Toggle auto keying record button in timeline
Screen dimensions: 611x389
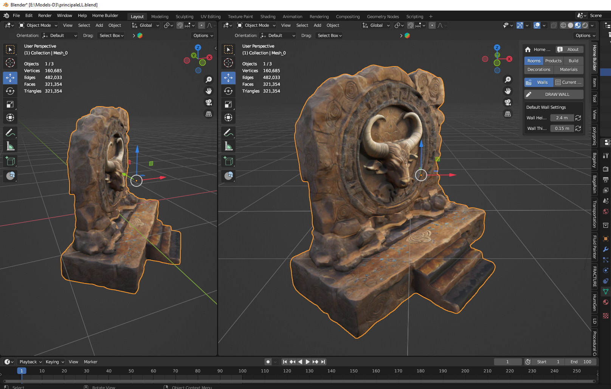tap(268, 362)
